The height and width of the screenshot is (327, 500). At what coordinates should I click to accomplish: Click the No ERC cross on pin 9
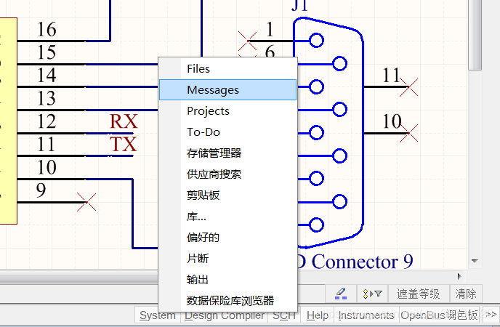click(86, 202)
